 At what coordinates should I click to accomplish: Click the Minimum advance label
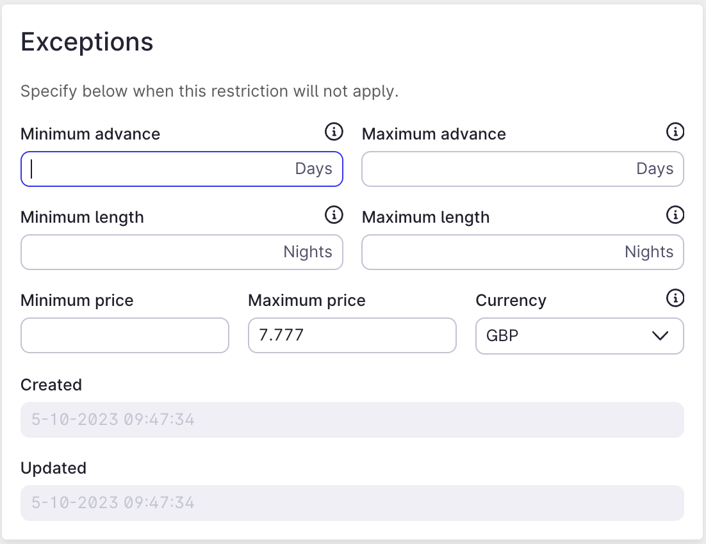[x=90, y=134]
